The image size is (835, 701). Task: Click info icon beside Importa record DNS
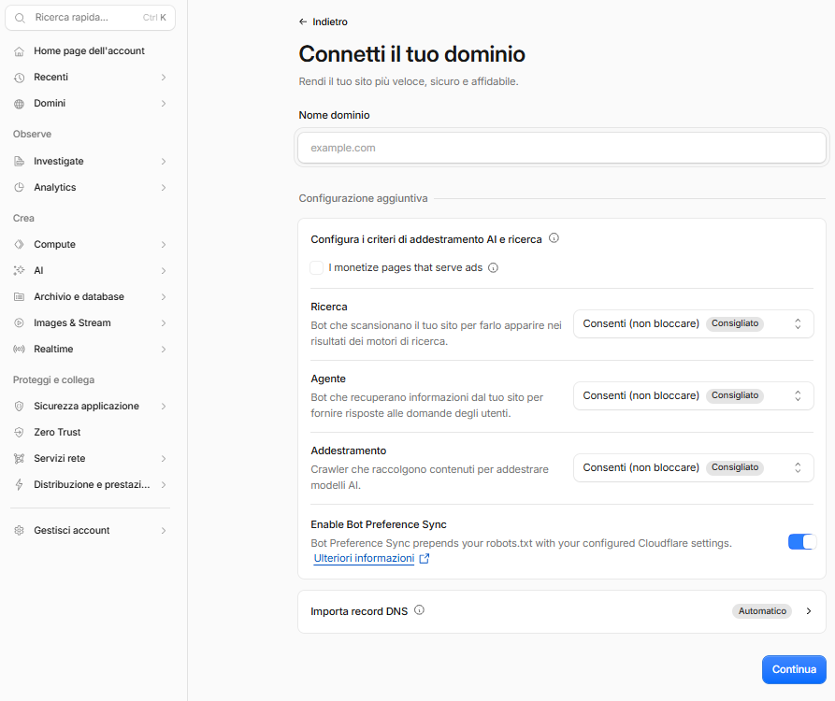coord(419,610)
